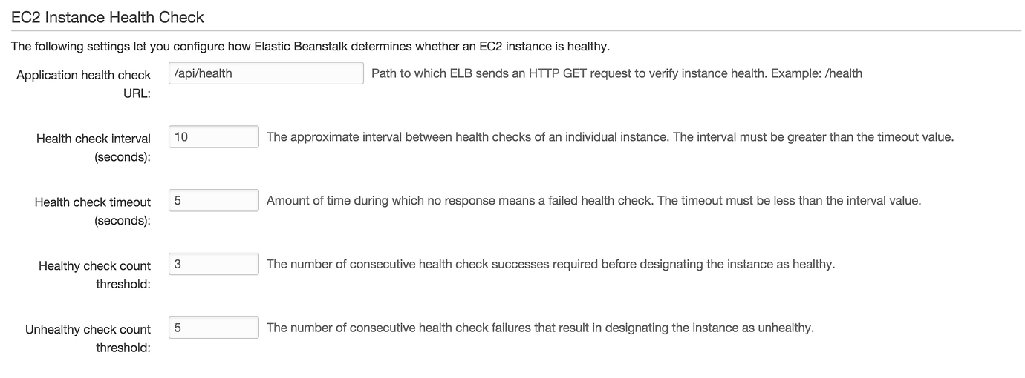Click the intro sentence about Elastic Beanstalk settings
The width and height of the screenshot is (1025, 378).
(x=310, y=47)
